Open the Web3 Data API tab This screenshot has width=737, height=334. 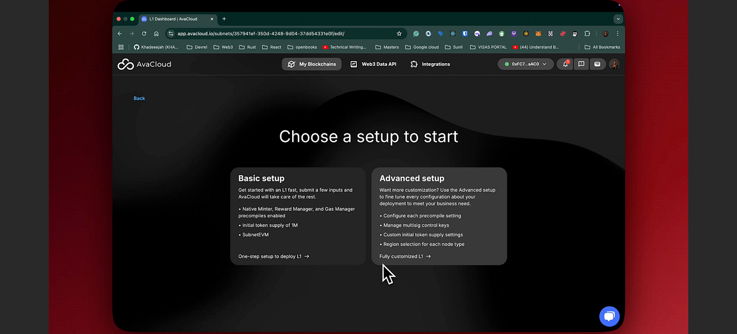(x=373, y=64)
